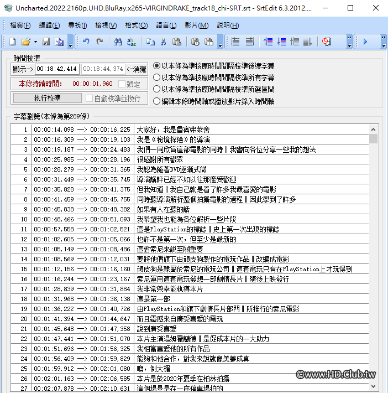Select row 13 這對索尼來說至關重要
The height and width of the screenshot is (393, 388).
tap(190, 249)
